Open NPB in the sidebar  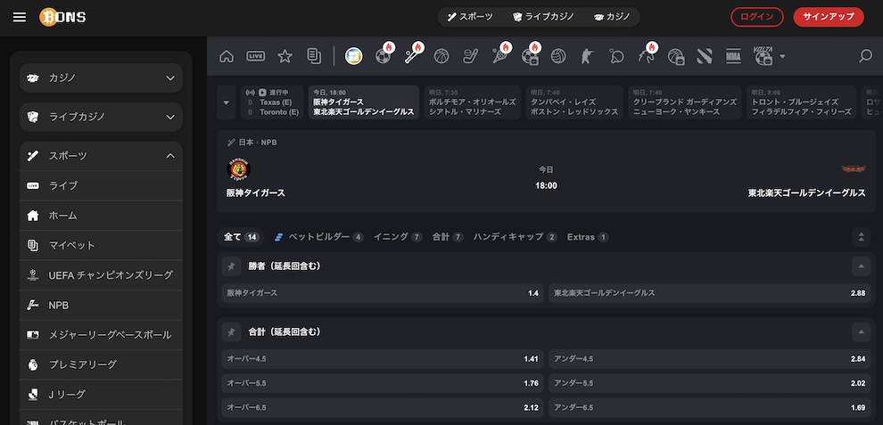pyautogui.click(x=102, y=305)
